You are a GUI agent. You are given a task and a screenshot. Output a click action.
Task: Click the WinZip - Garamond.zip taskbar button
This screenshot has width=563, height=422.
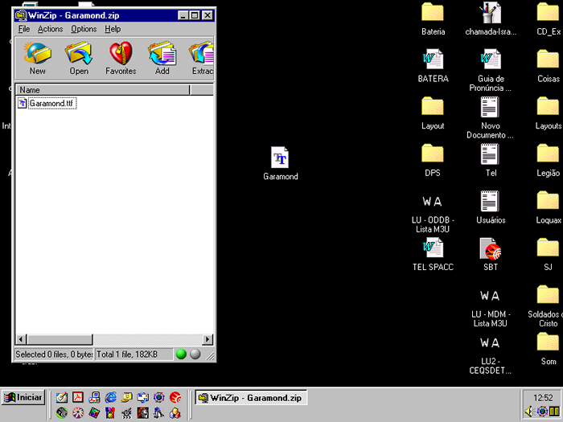pyautogui.click(x=251, y=398)
